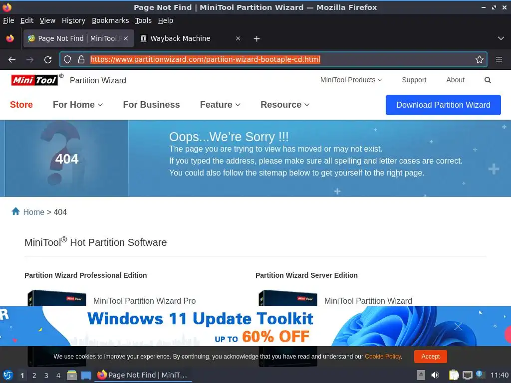The image size is (511, 383).
Task: Open the Firefox hamburger menu
Action: click(499, 59)
